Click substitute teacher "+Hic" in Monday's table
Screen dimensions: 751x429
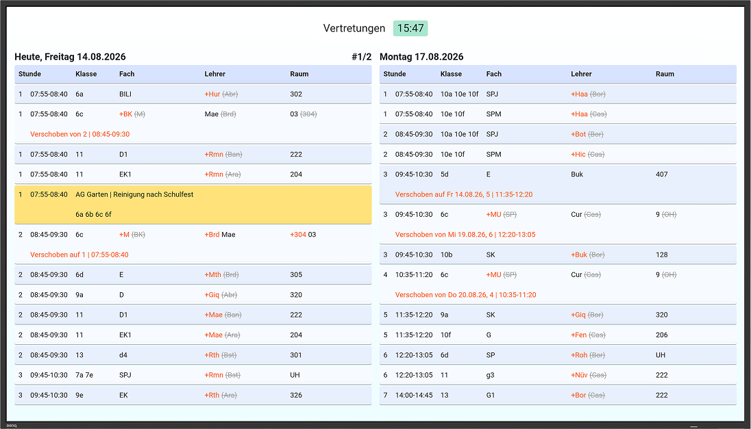coord(578,155)
